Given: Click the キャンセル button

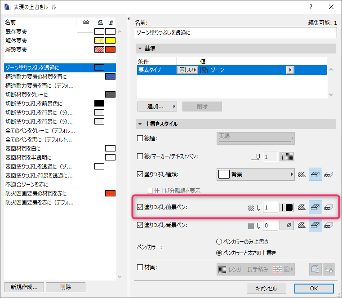Looking at the screenshot, I should click(x=266, y=289).
